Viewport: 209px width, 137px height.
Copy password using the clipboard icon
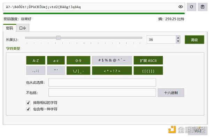click(202, 7)
